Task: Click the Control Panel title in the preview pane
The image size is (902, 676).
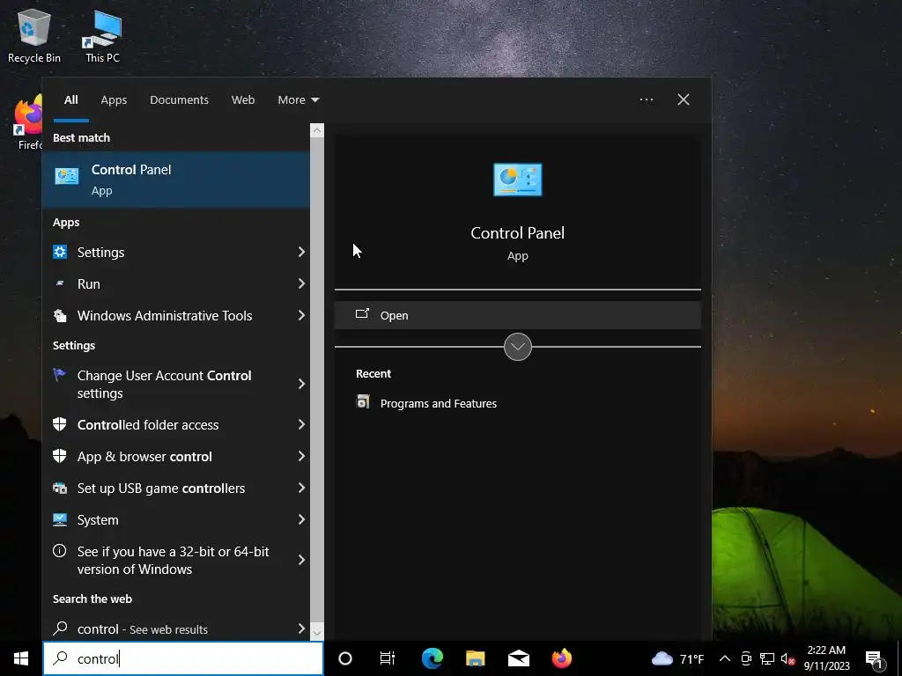Action: pyautogui.click(x=517, y=232)
